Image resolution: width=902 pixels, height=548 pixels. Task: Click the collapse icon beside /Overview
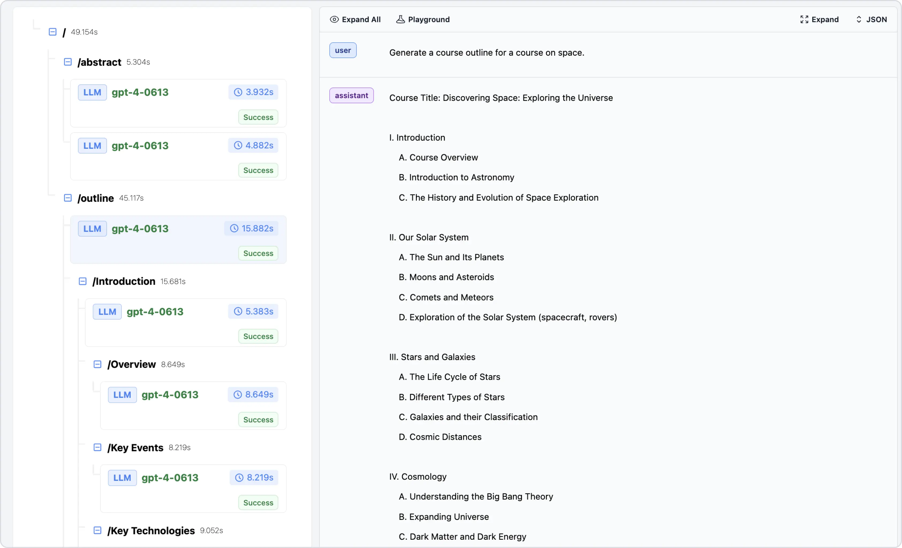98,364
